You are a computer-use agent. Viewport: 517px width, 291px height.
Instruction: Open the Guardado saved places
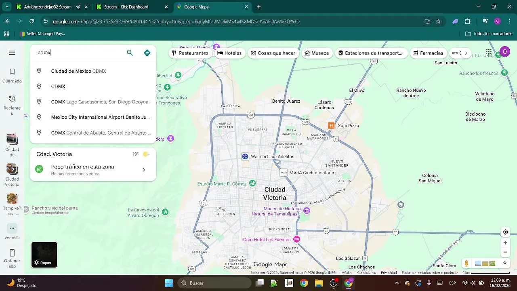click(12, 76)
